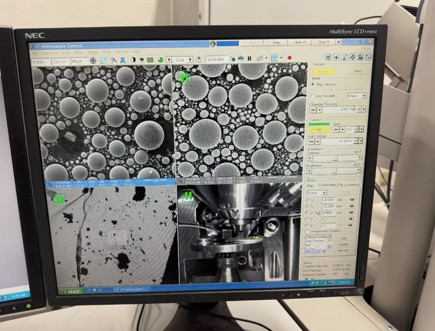Click the slow scan clock icon
Screen dimensions: 435x331
[198, 59]
